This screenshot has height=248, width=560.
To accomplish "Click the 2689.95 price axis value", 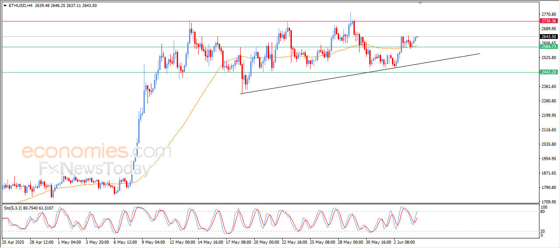I will point(549,29).
